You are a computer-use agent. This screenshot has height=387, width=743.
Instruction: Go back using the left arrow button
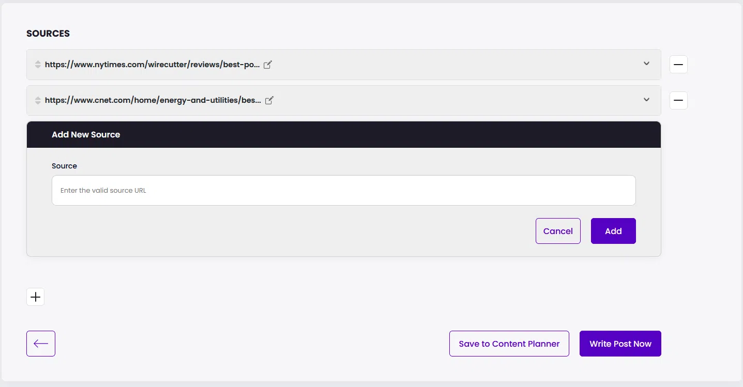pos(41,344)
